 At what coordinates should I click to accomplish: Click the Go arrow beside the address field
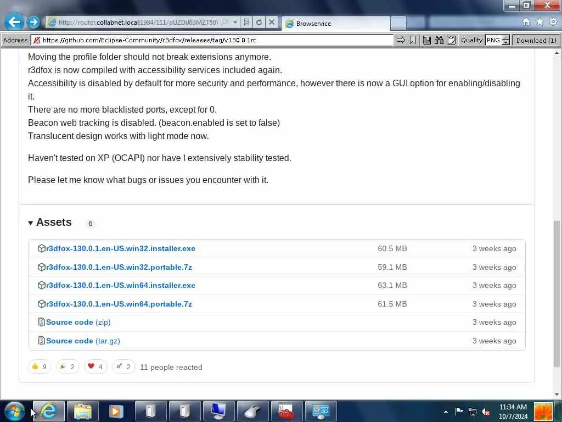(401, 40)
